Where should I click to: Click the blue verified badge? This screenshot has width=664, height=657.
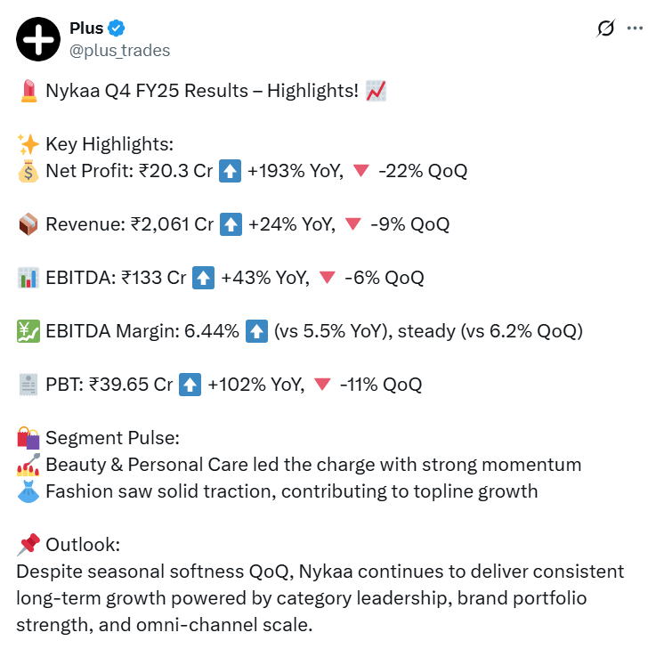[x=117, y=28]
